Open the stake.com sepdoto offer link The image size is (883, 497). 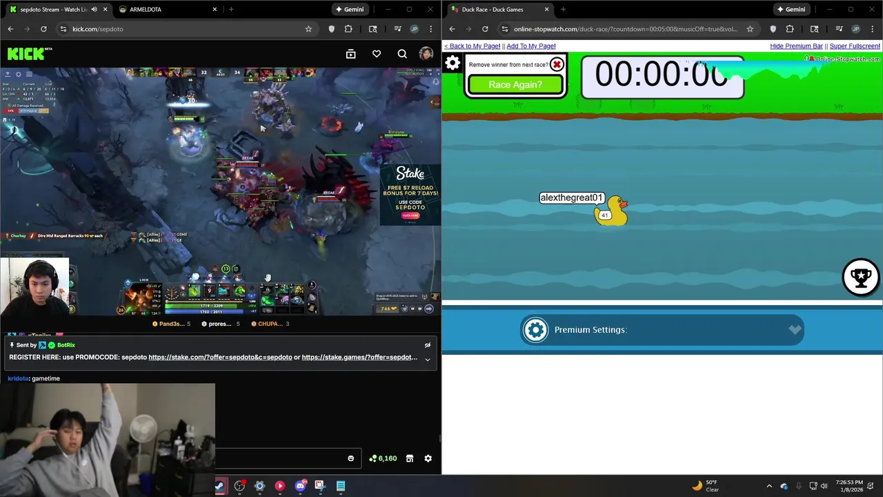tap(220, 358)
